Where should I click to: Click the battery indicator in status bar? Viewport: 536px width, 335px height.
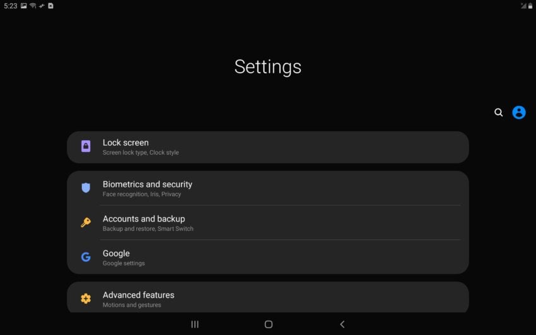(530, 6)
